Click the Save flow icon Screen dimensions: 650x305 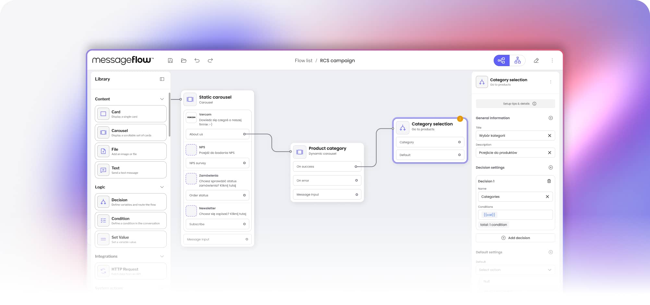coord(170,60)
